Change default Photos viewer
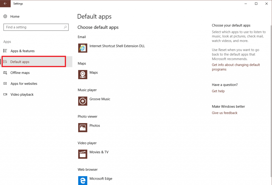The width and height of the screenshot is (272, 185). click(x=95, y=126)
